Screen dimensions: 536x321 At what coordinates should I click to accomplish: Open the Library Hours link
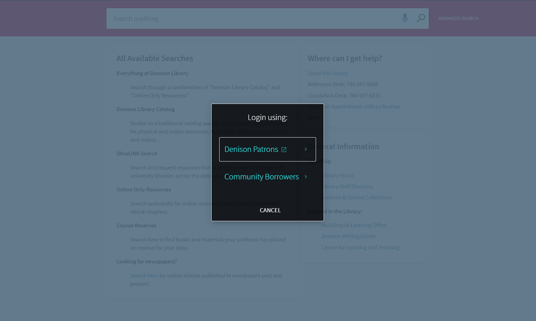[337, 175]
